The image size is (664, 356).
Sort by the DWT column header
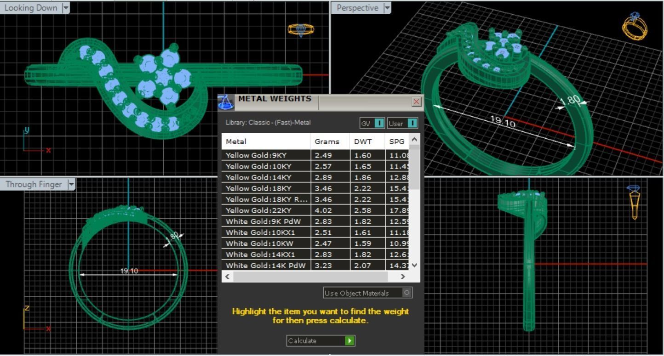coord(367,141)
